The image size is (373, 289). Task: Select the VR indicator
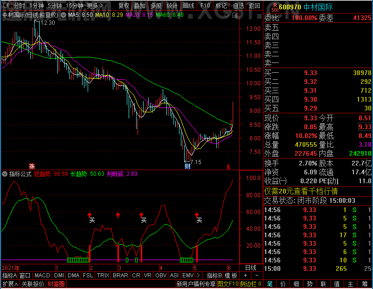147,275
